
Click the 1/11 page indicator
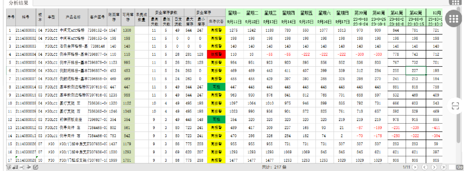[x=406, y=167]
